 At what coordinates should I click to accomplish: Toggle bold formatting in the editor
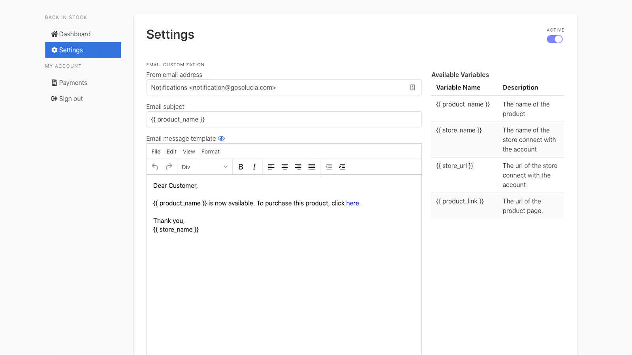click(241, 167)
